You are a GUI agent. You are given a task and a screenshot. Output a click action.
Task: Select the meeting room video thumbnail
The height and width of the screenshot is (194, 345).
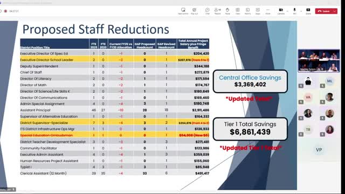pos(319,61)
